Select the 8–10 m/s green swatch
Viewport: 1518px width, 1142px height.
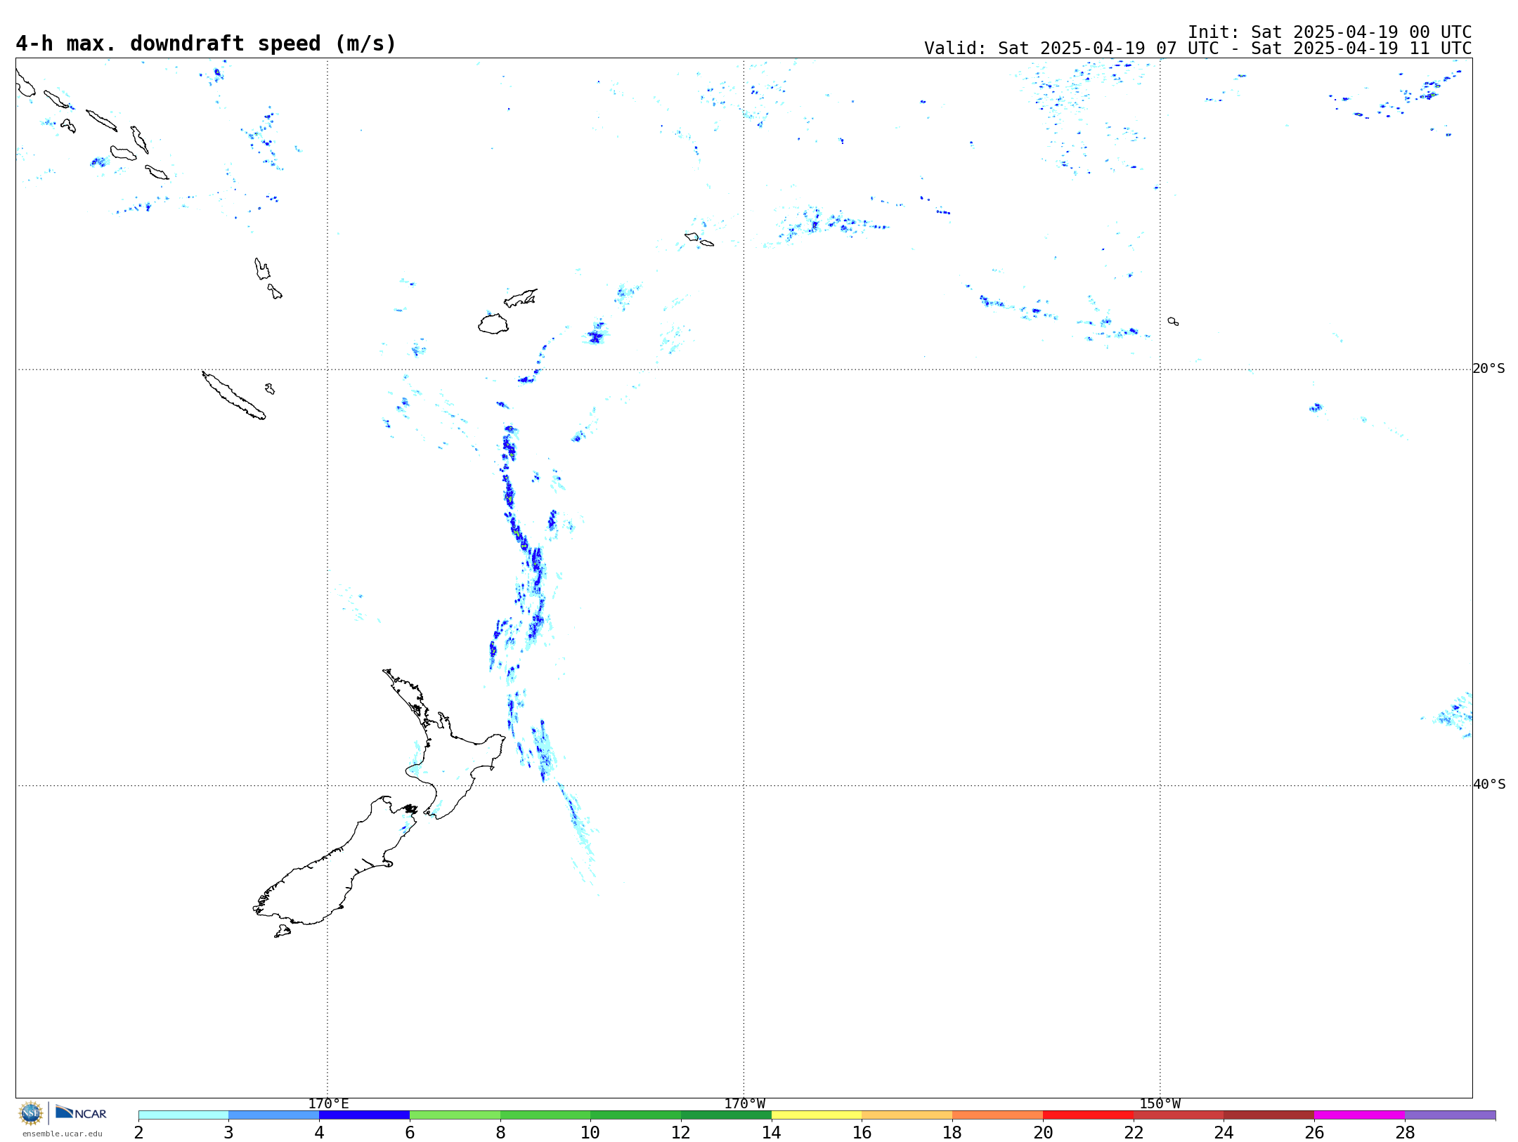point(545,1115)
